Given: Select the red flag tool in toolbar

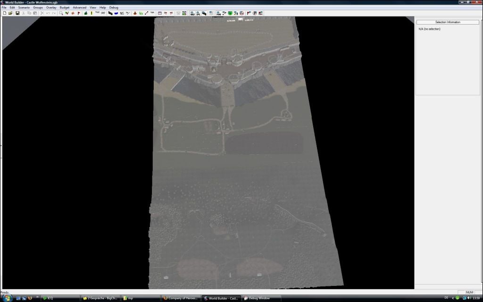Looking at the screenshot, I should tap(79, 13).
